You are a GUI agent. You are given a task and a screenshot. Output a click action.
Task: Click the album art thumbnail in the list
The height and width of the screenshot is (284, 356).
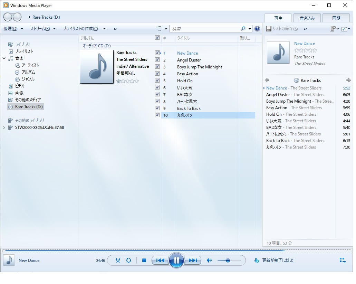(97, 67)
